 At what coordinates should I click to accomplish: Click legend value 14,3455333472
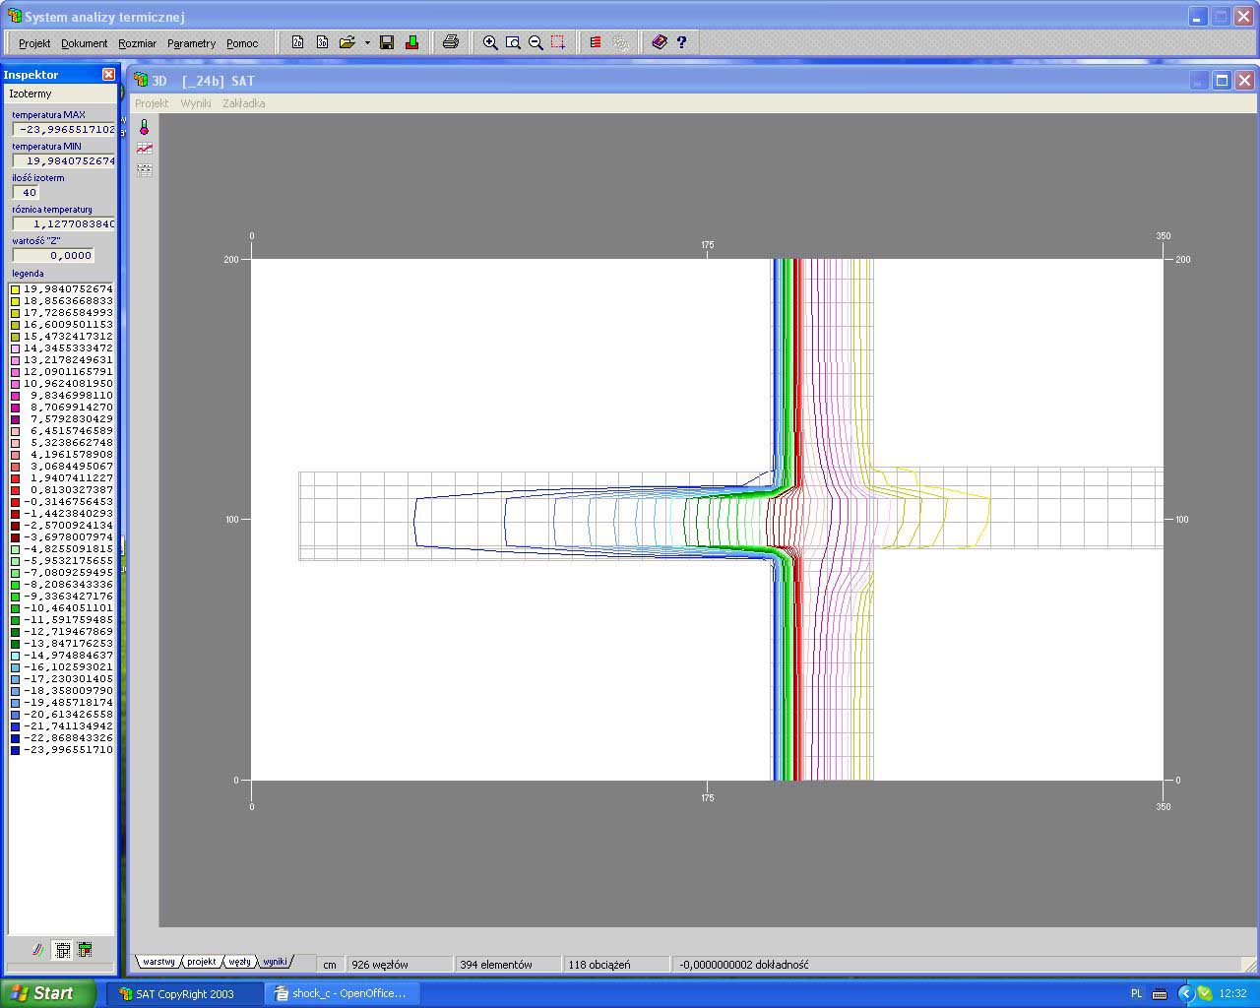68,348
